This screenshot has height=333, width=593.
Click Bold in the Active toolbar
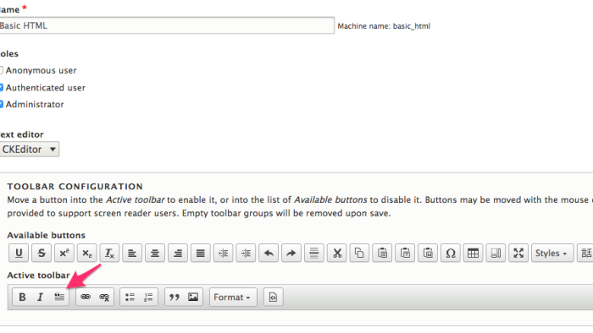click(x=22, y=298)
